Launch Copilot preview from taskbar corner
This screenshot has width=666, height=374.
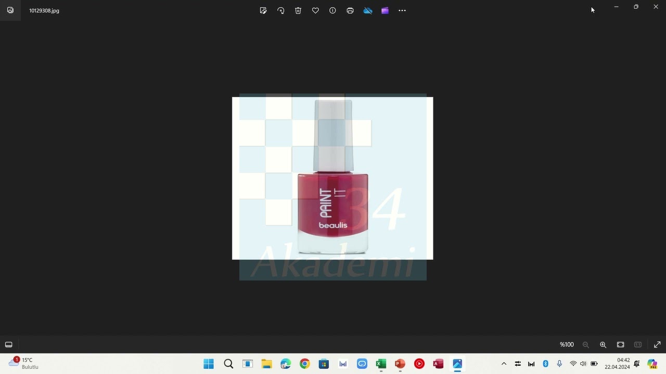point(652,364)
